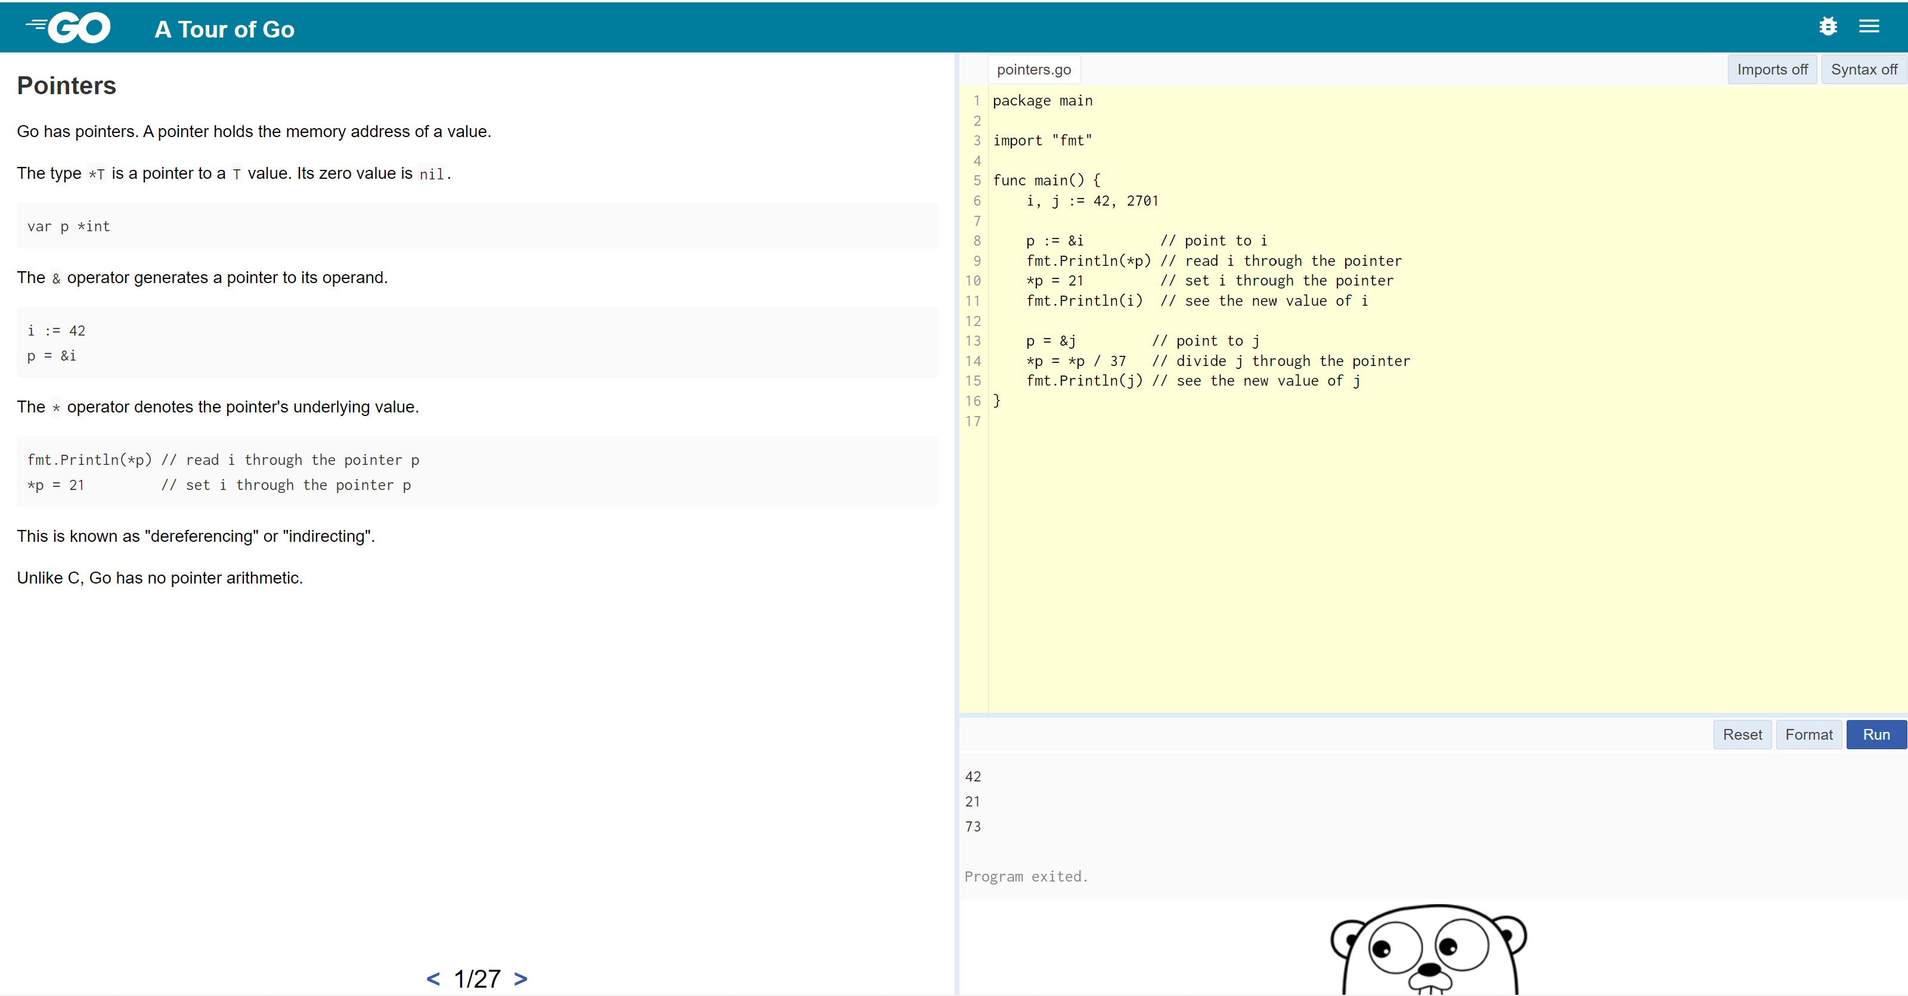Open the 1/27 page number indicator
This screenshot has width=1908, height=996.
coord(477,978)
